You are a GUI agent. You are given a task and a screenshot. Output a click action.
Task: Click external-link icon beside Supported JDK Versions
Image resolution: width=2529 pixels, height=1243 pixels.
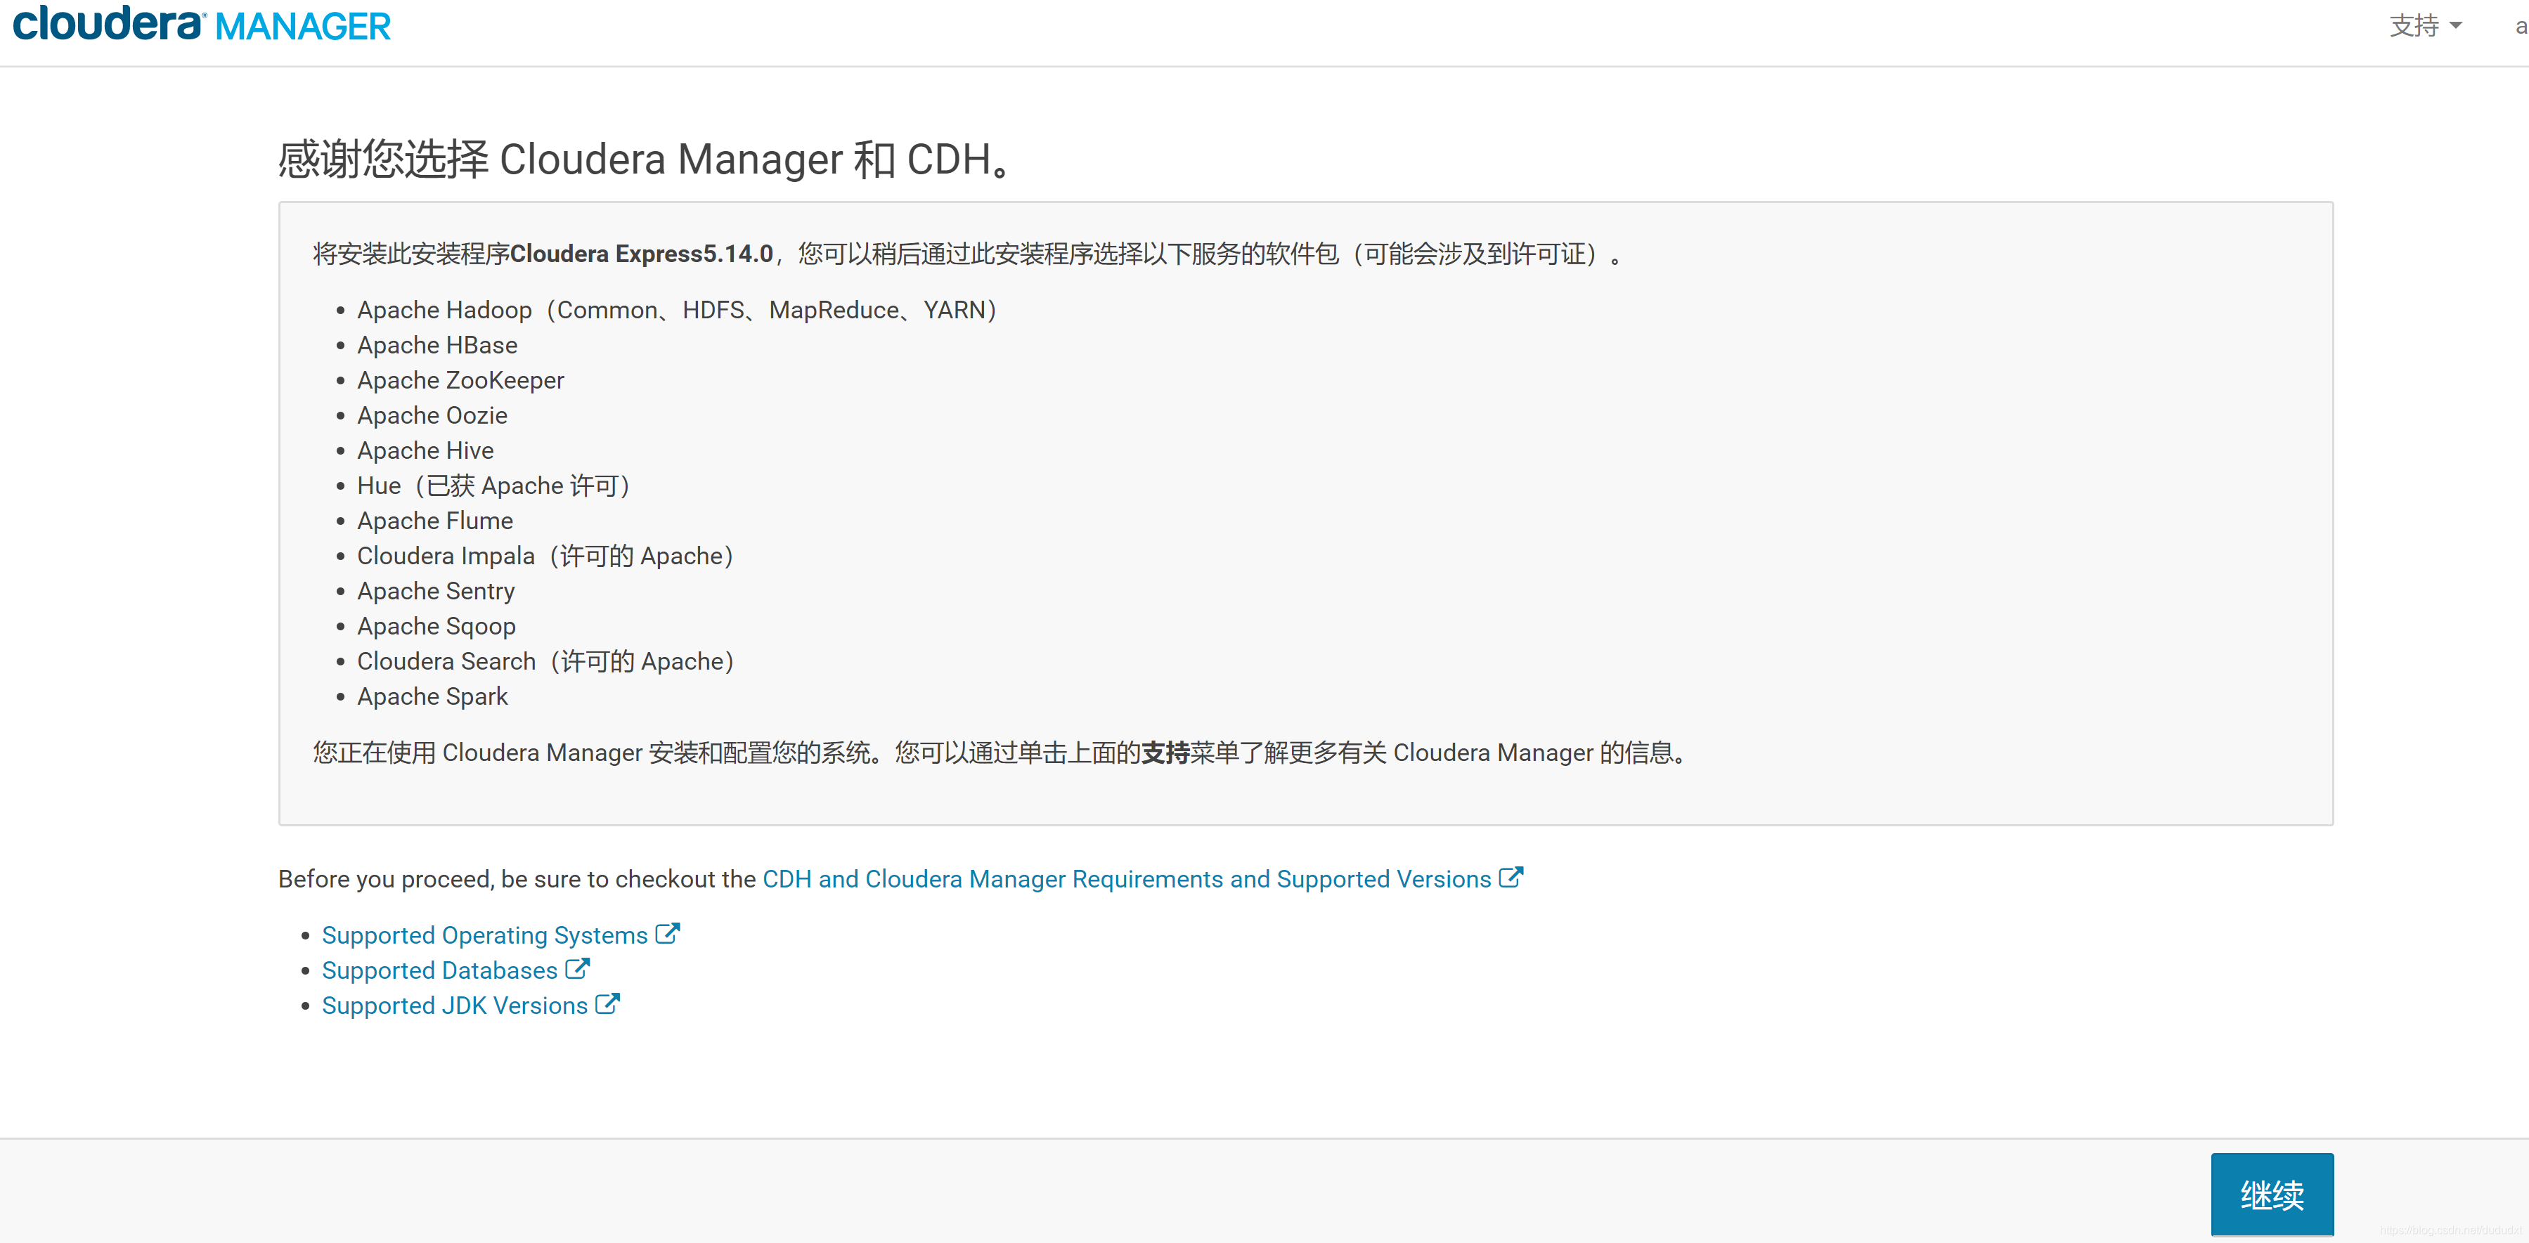[608, 1003]
